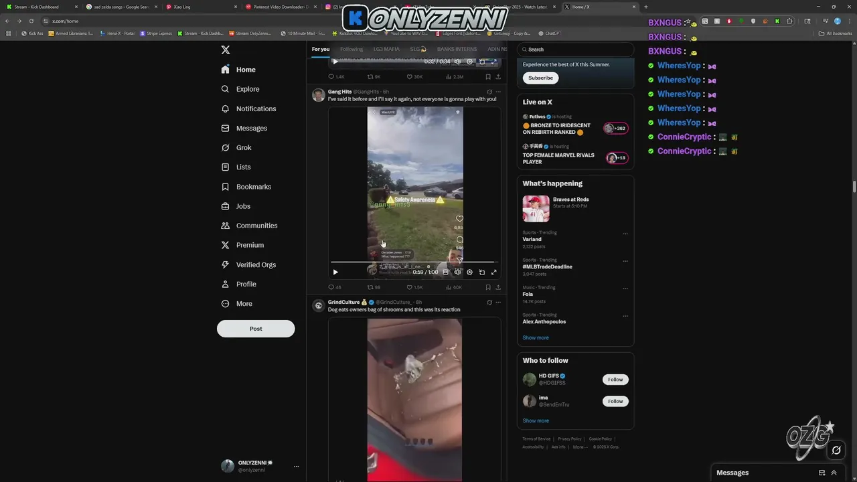Open Bookmarks from the sidebar
Screen dimensions: 857x482
tap(246, 187)
